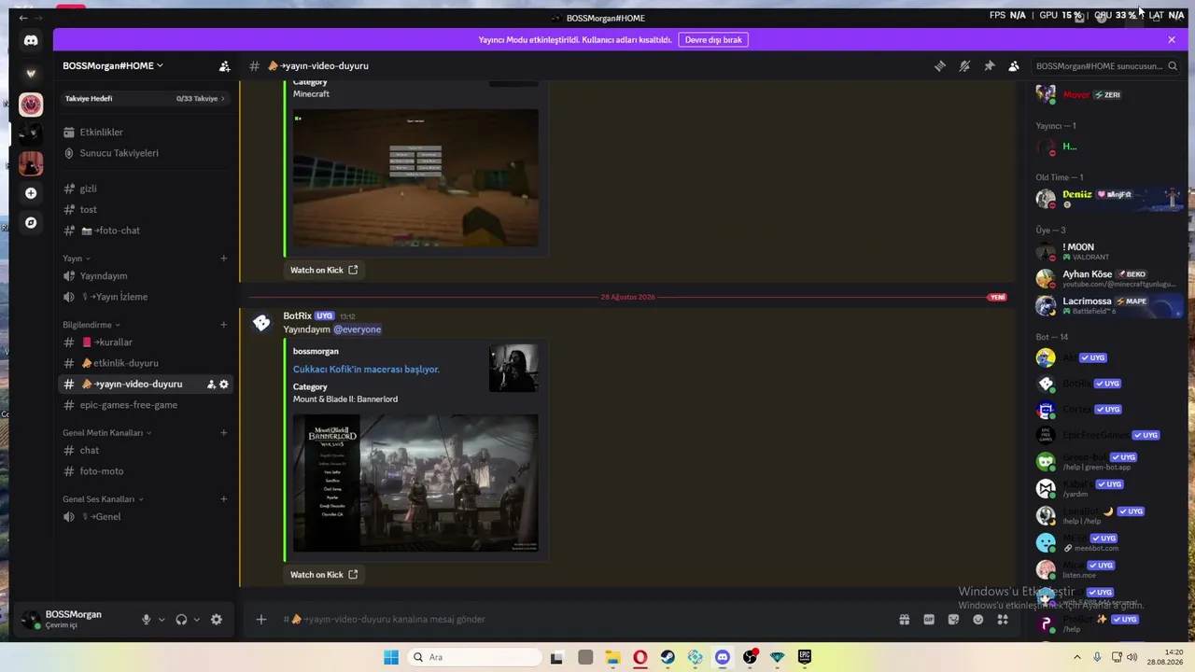The width and height of the screenshot is (1195, 672).
Task: Open Epic Games Launcher from taskbar
Action: 805,657
